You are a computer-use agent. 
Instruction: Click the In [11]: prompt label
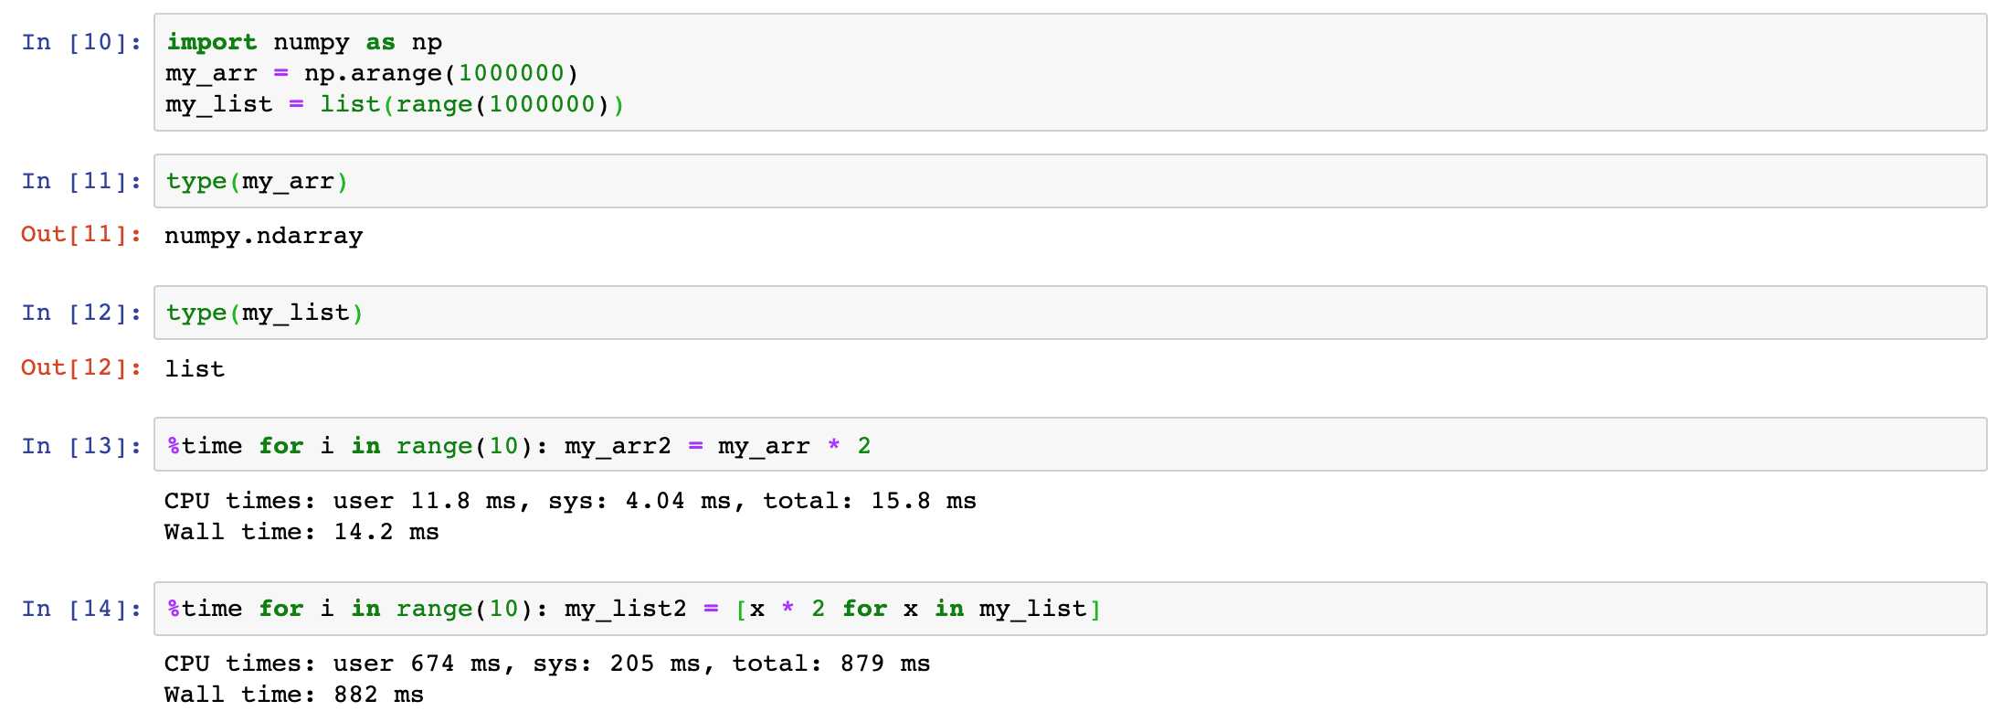[81, 181]
